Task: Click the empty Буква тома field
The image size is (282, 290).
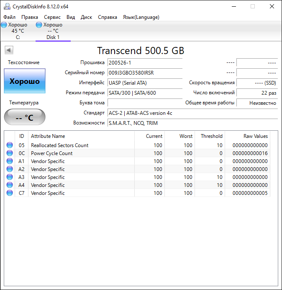Action: (145, 103)
